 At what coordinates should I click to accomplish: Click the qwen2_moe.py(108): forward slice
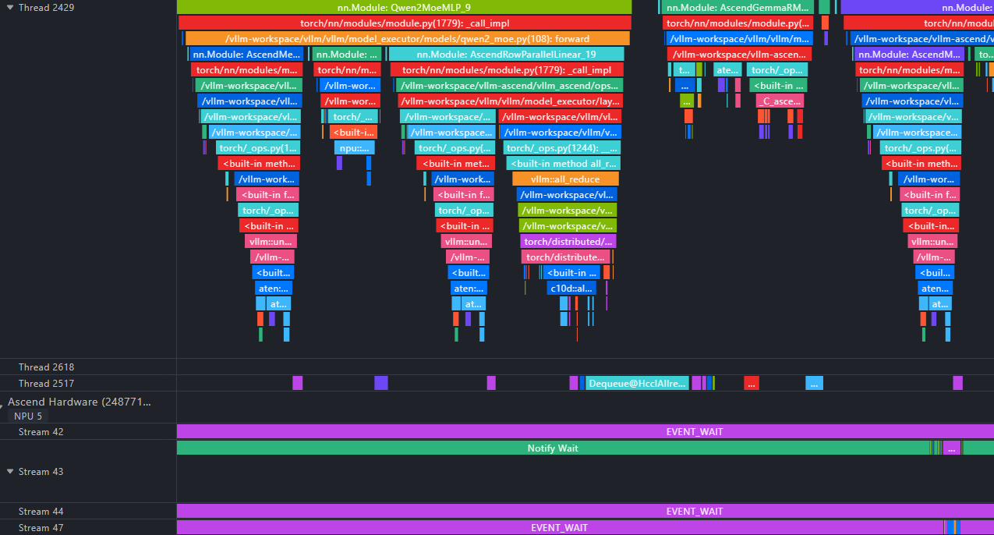click(407, 38)
